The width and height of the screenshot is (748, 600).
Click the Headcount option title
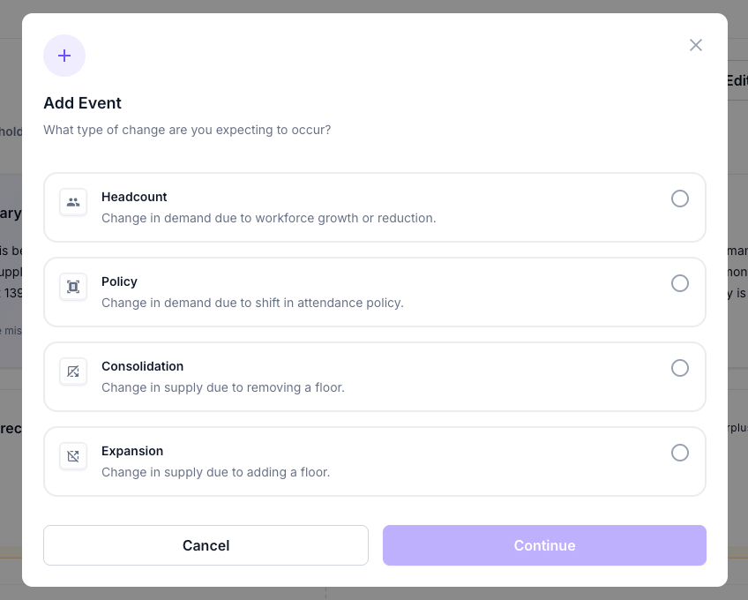click(x=134, y=197)
